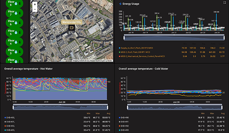Toggle D-ID-492 series in Cold Water legend

click(x=124, y=126)
